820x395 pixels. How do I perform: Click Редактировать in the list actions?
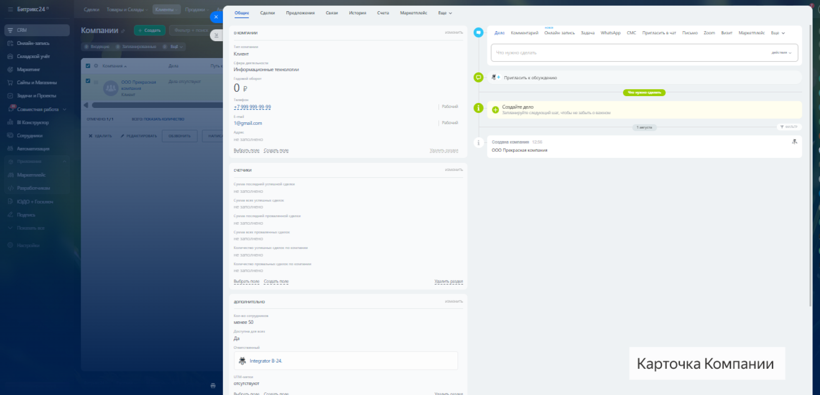(x=137, y=135)
